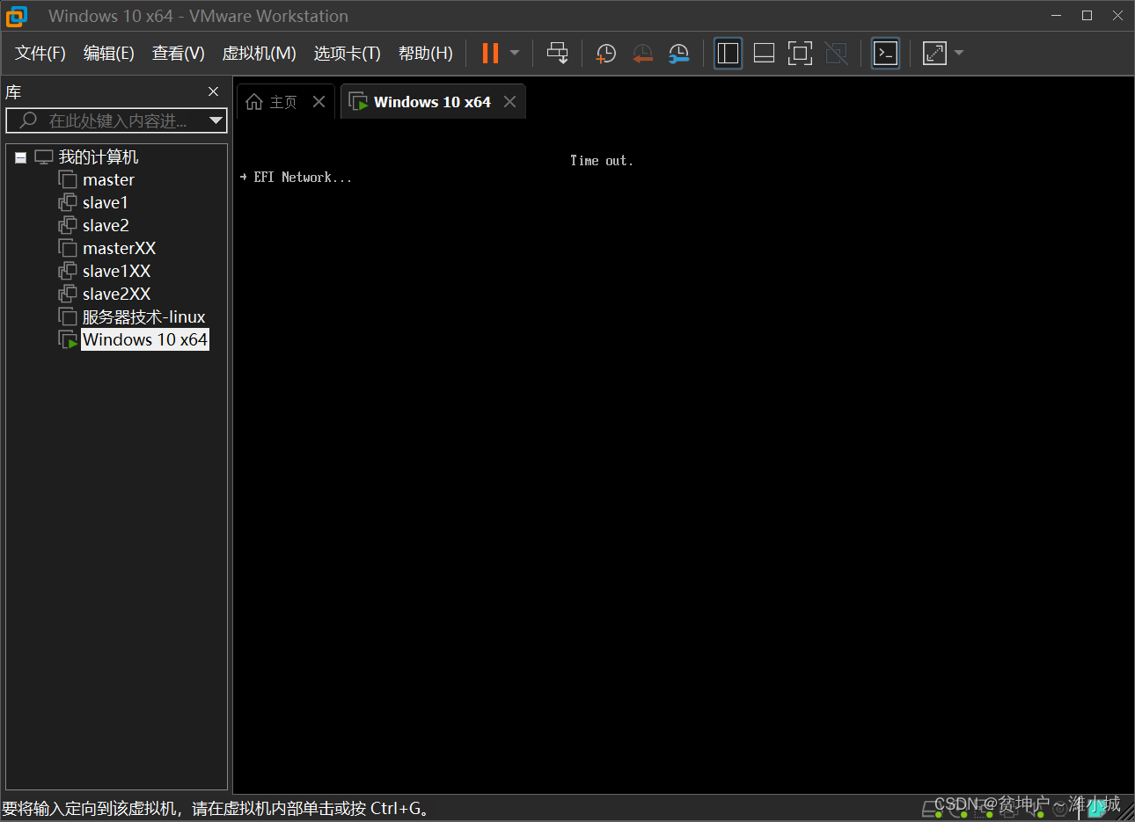Close the 库 library panel
The height and width of the screenshot is (822, 1135).
click(x=213, y=91)
